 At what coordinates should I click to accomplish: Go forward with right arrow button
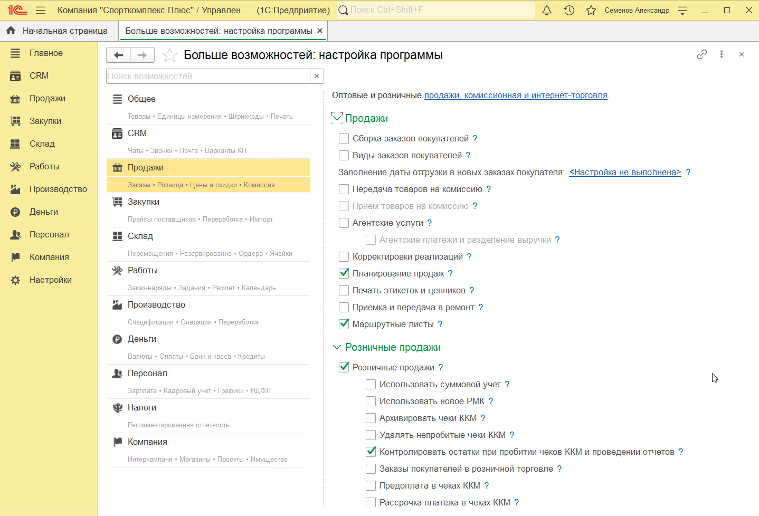pyautogui.click(x=143, y=55)
